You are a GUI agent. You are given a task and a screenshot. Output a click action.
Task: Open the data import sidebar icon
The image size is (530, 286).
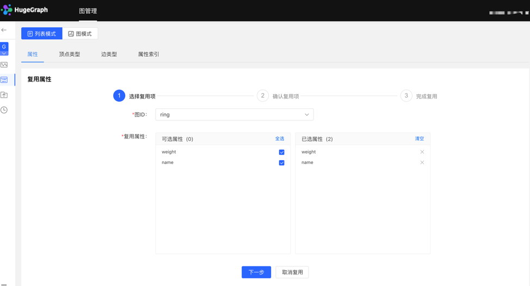(4, 95)
